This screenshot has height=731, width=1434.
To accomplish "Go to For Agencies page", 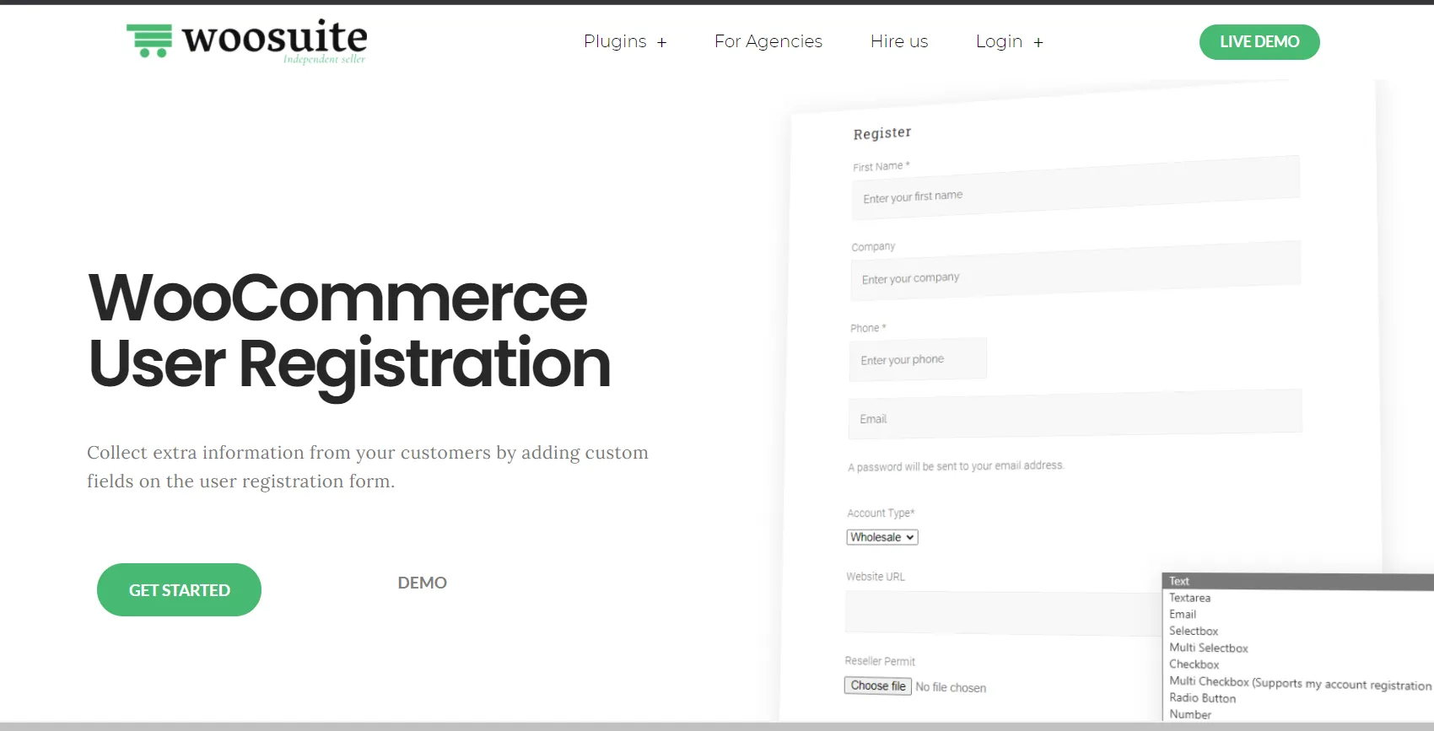I will [x=768, y=41].
